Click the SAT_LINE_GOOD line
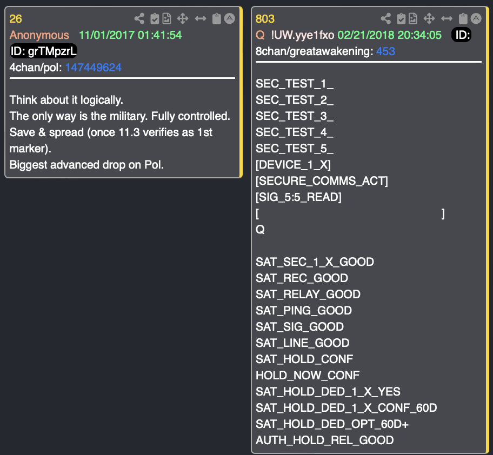 [303, 343]
